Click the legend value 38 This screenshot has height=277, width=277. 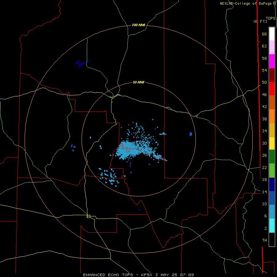264,119
